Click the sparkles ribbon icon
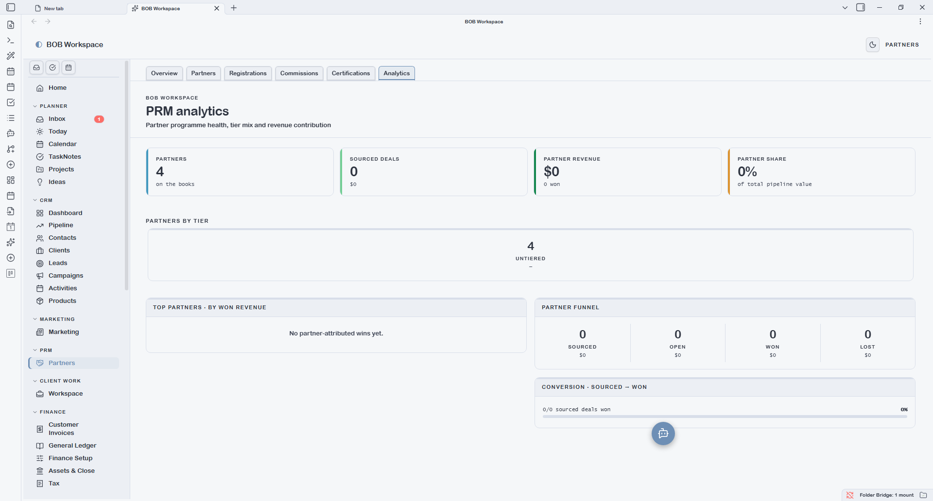The height and width of the screenshot is (501, 933). 11,242
